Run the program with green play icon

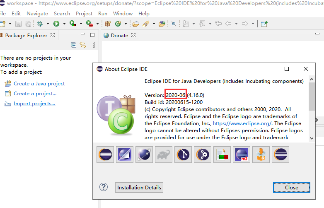click(x=56, y=24)
